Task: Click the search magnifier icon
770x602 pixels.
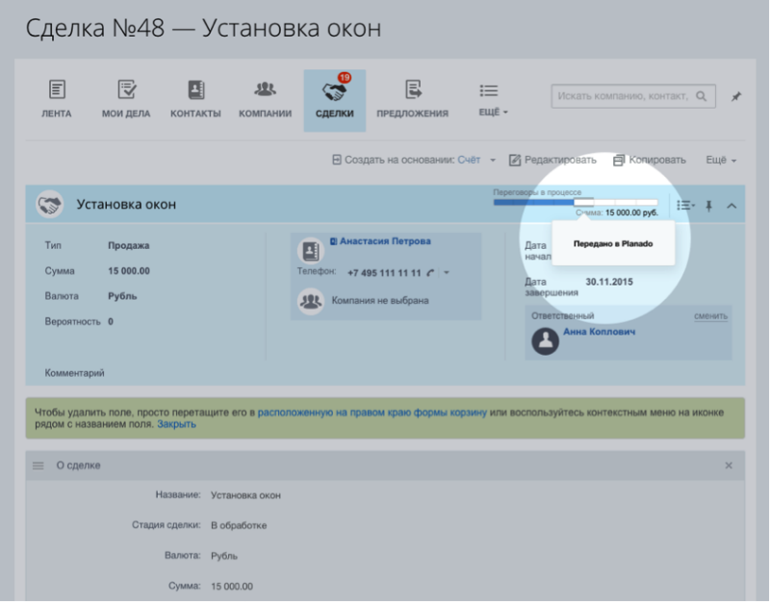Action: (x=702, y=96)
